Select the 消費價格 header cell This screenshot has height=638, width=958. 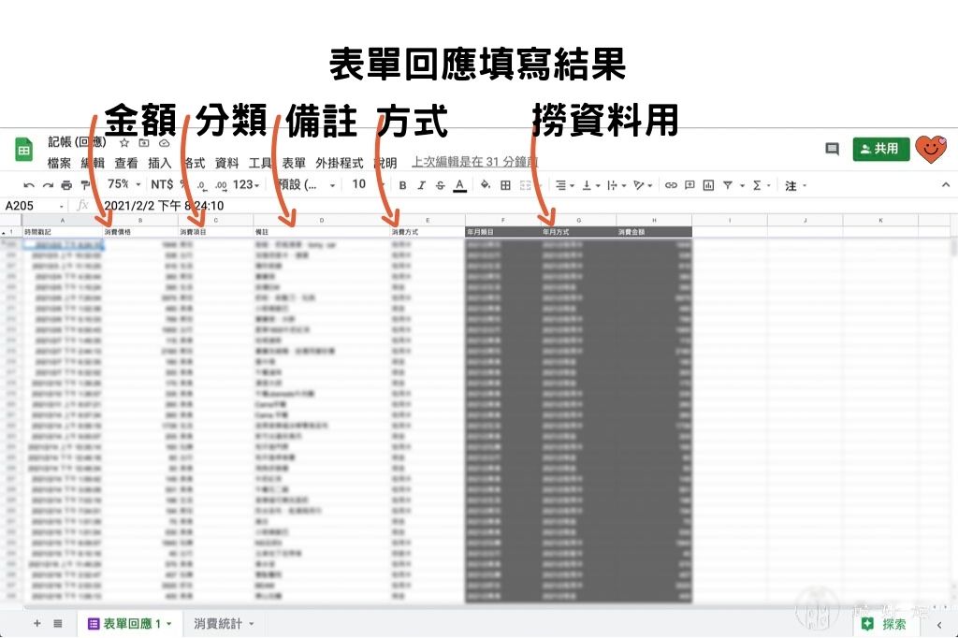140,232
